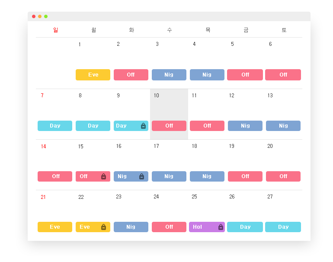This screenshot has height=262, width=333.
Task: Select the Eve shift on the 21st
Action: click(x=55, y=227)
